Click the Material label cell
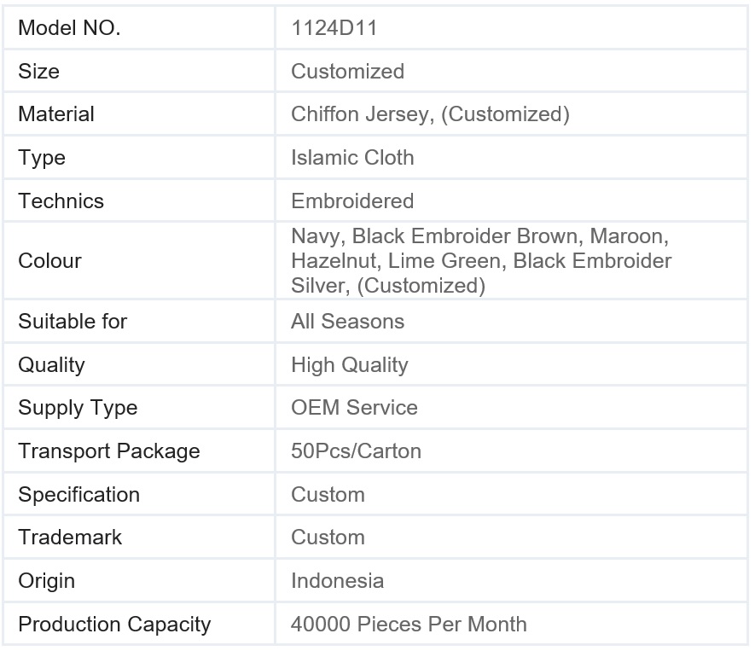Viewport: 755px width, 651px height. coord(56,114)
